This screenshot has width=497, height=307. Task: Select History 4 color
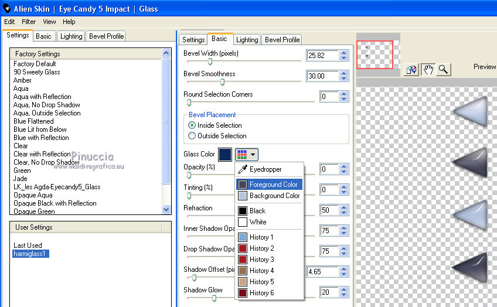[269, 270]
